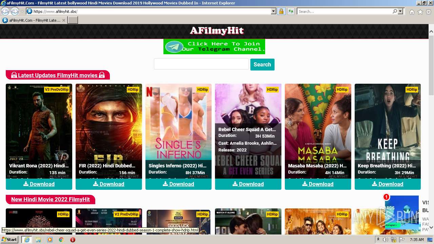Download Singles Inferno (2022)
Image resolution: width=434 pixels, height=244 pixels.
pyautogui.click(x=178, y=184)
